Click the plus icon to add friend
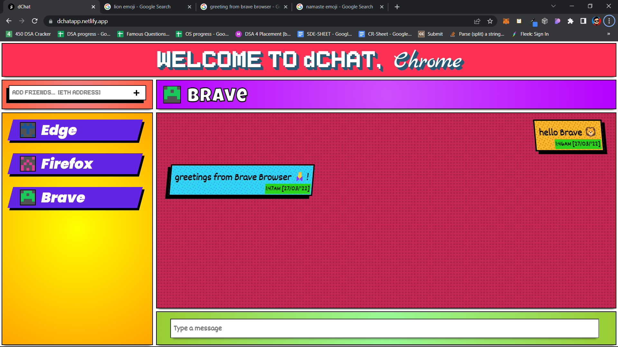Viewport: 618px width, 347px height. pos(136,93)
